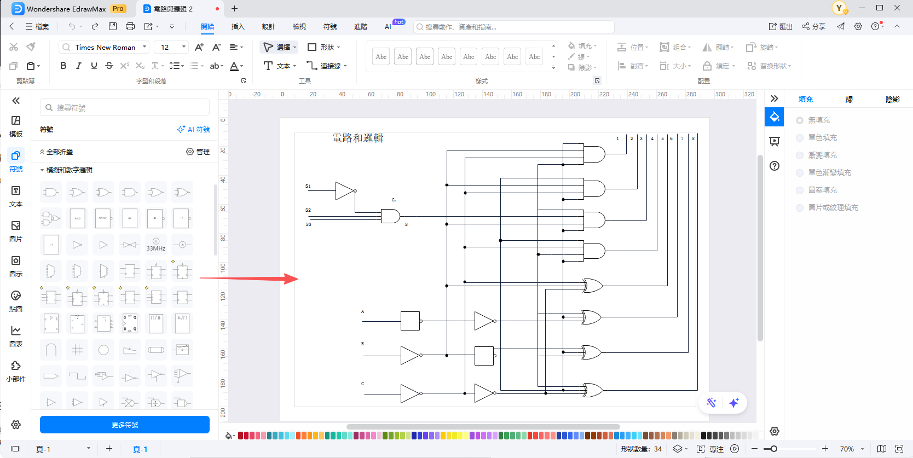Viewport: 913px width, 458px height.
Task: Choose 單色填充 solid fill radio option
Action: [800, 137]
